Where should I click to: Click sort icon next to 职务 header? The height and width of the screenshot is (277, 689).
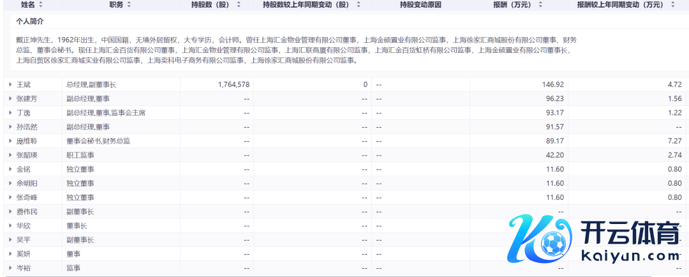click(x=130, y=4)
